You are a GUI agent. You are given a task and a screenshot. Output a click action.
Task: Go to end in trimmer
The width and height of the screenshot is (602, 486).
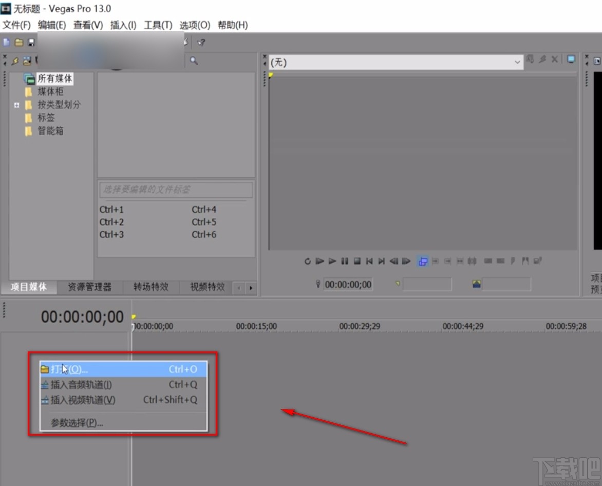[x=381, y=261]
